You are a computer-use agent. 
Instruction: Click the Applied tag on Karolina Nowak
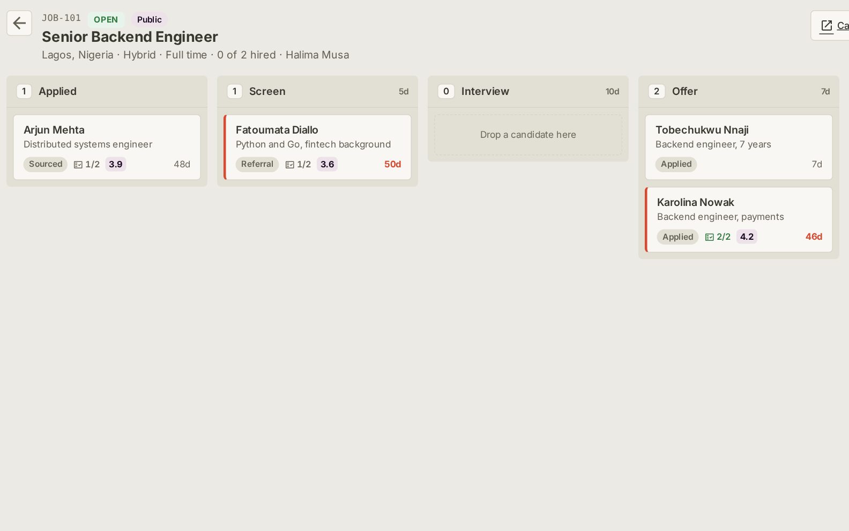(x=677, y=237)
